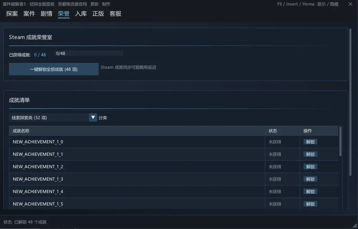Open the 正版 tab

click(98, 14)
